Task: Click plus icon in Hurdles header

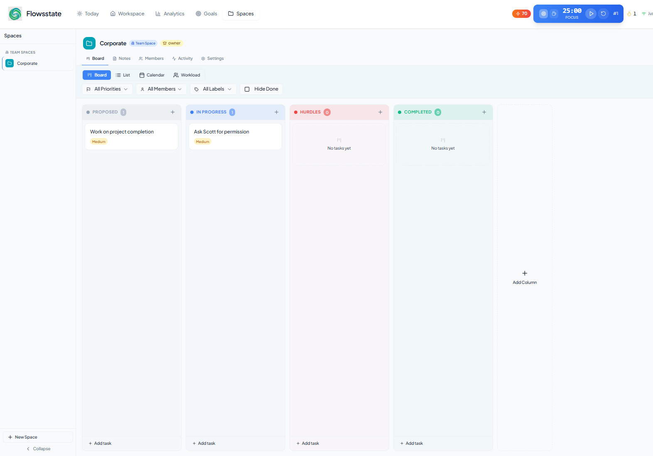Action: click(381, 112)
